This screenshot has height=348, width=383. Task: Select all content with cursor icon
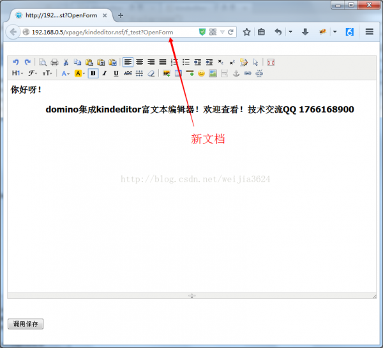(x=255, y=62)
